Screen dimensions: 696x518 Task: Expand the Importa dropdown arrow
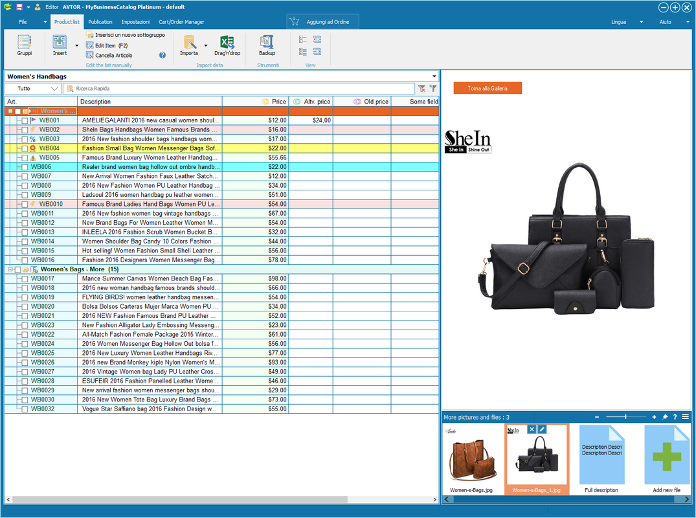pyautogui.click(x=205, y=45)
